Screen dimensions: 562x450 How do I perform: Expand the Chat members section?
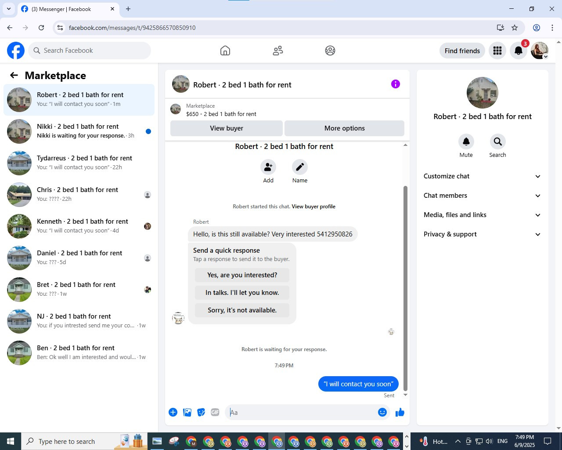pyautogui.click(x=483, y=196)
